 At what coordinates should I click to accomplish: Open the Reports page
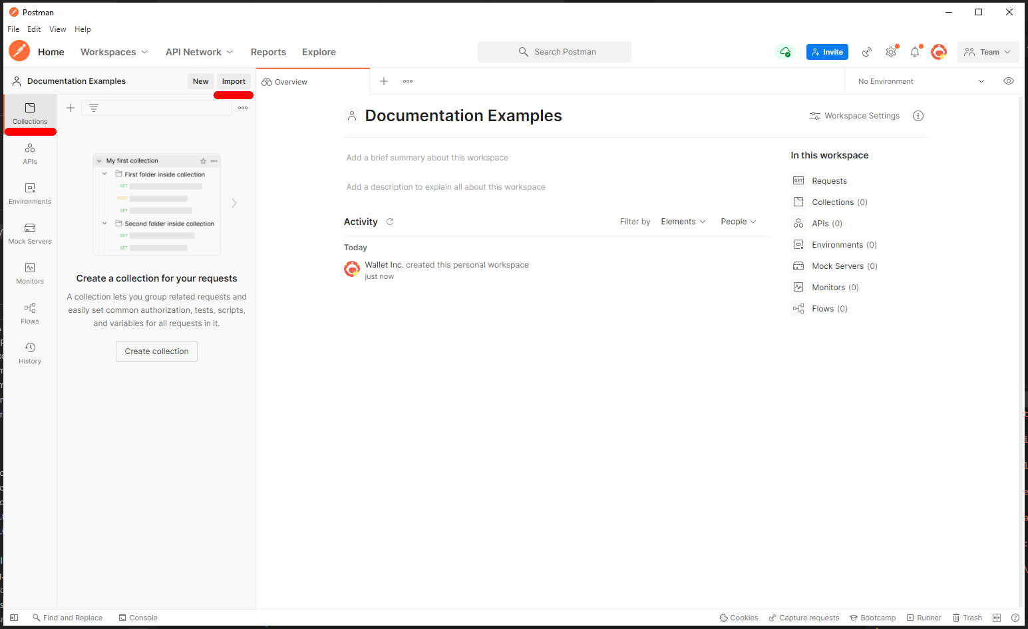pos(268,52)
